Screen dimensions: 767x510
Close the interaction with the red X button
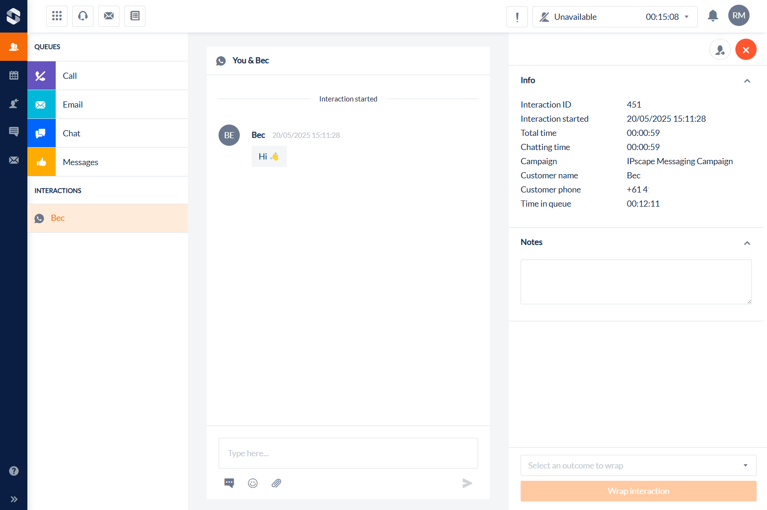pos(746,50)
